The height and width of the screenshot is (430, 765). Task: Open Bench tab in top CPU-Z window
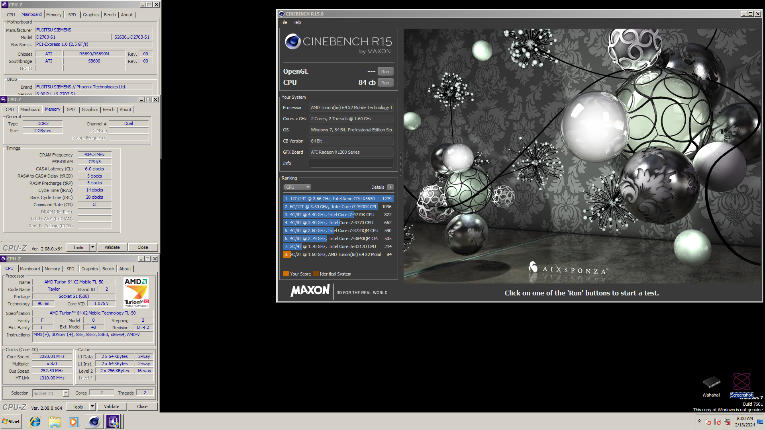(110, 15)
